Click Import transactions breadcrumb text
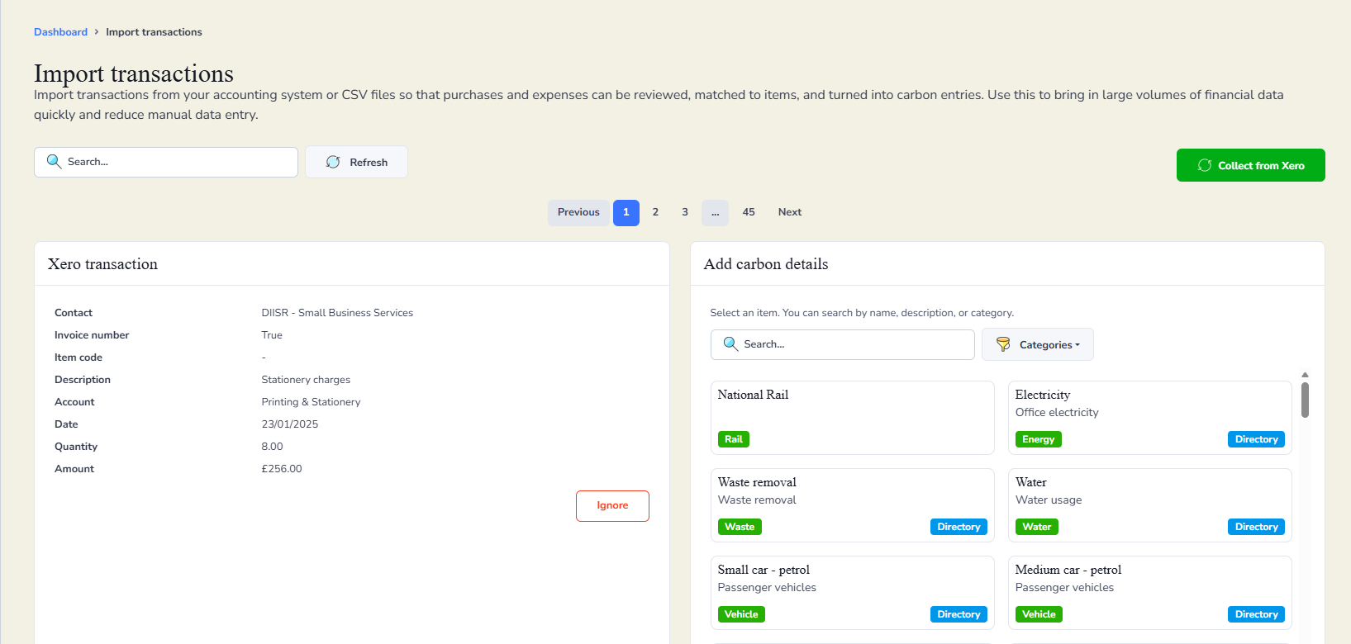Screen dimensions: 1351x644 click(x=154, y=32)
